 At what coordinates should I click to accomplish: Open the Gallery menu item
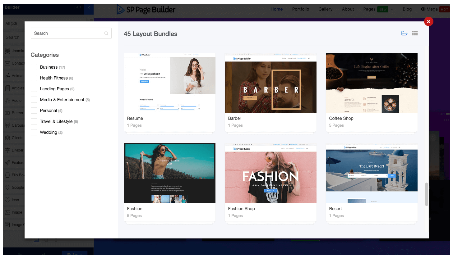tap(326, 9)
